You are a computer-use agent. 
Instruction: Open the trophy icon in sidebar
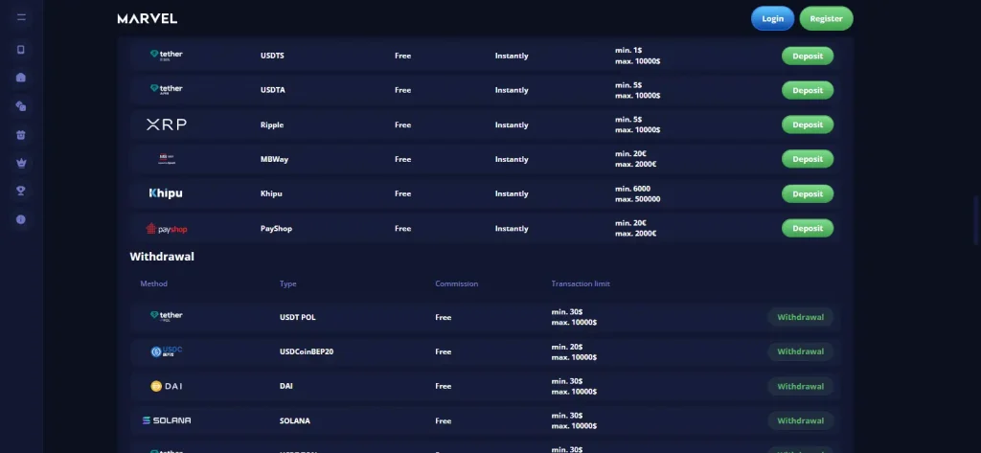coord(21,191)
